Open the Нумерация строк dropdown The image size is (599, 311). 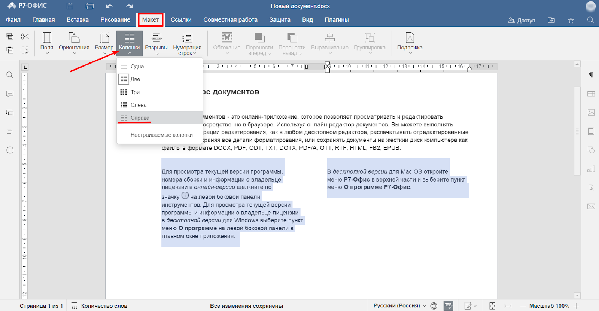tap(187, 43)
